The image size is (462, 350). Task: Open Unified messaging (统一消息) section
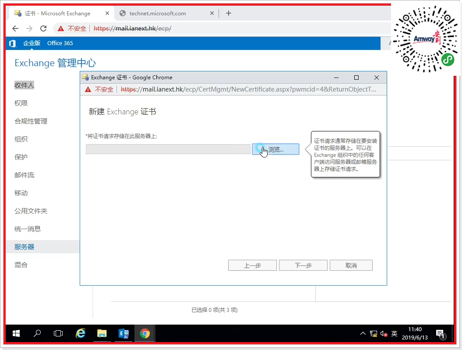coord(28,229)
